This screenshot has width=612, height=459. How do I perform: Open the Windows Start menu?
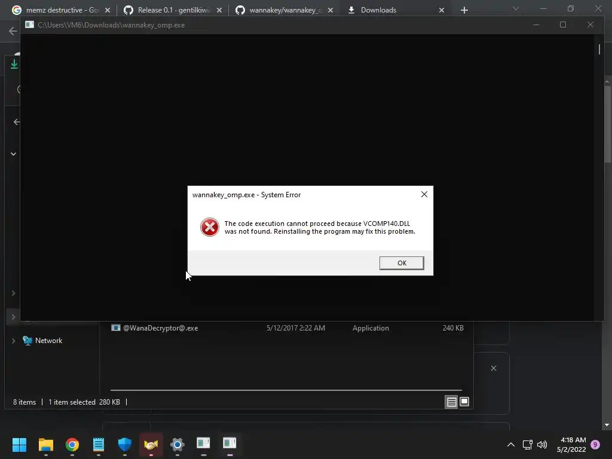click(x=19, y=444)
